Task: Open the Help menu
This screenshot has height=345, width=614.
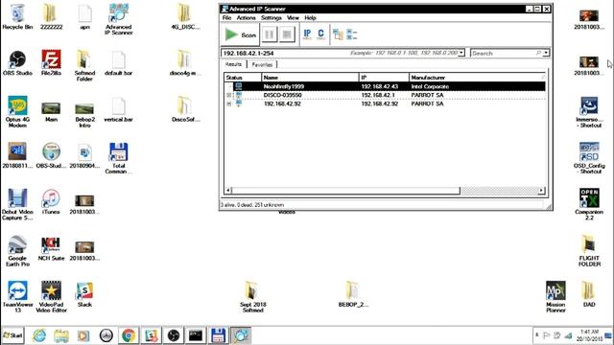Action: (x=310, y=17)
